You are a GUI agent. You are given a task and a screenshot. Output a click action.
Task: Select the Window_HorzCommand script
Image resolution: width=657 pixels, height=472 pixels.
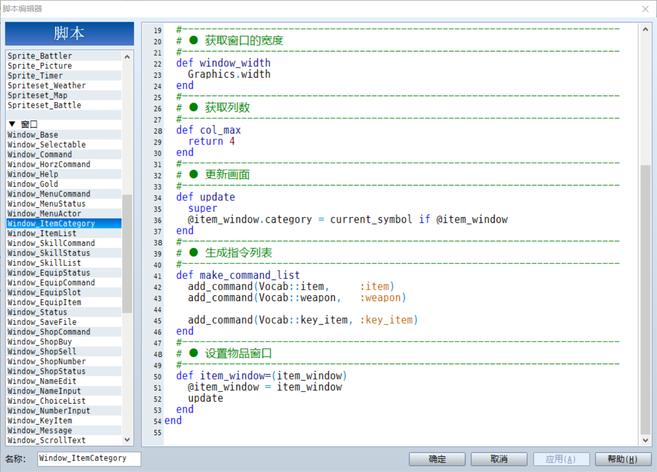(x=64, y=164)
